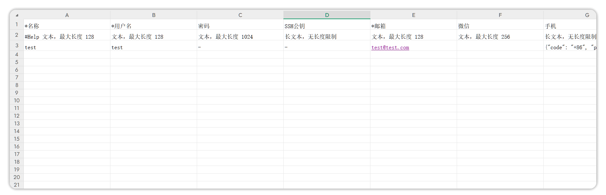
Task: Select row 1 header
Action: 17,25
